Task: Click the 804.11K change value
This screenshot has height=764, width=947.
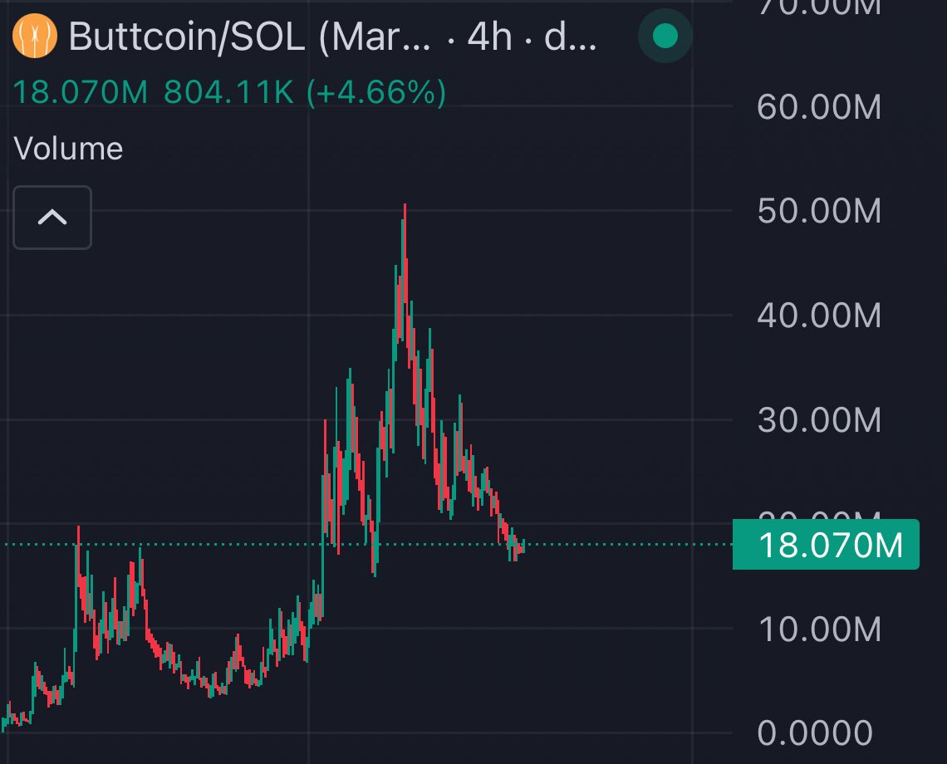Action: pos(229,92)
